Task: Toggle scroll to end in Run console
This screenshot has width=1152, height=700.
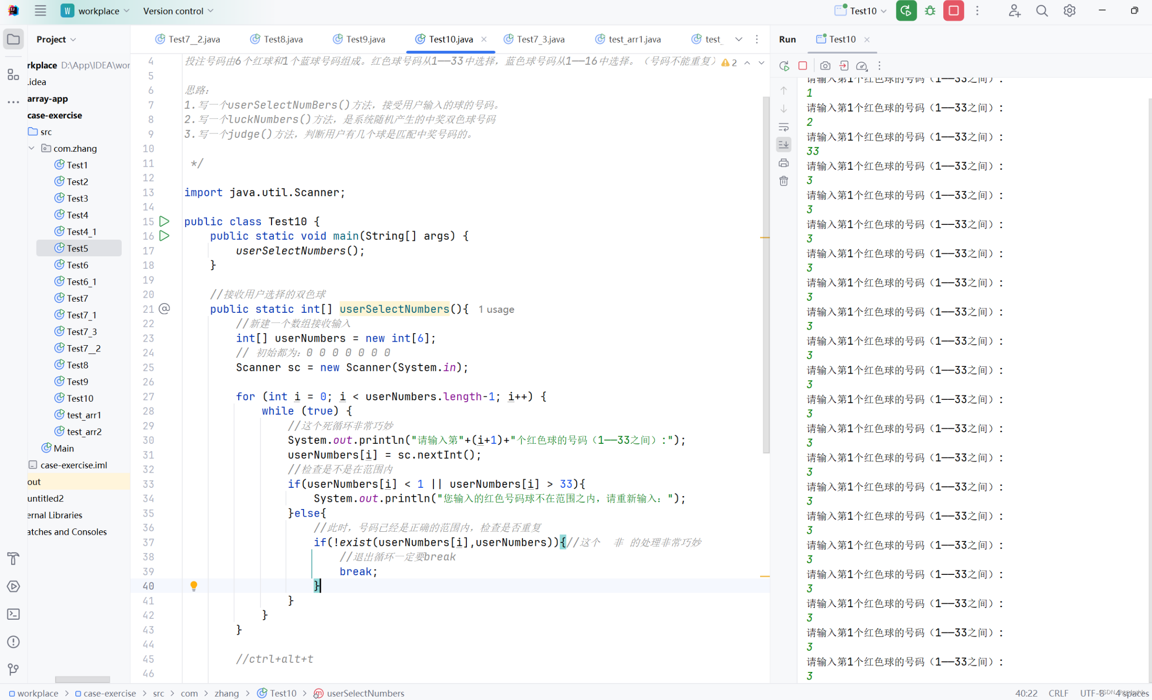Action: tap(784, 145)
